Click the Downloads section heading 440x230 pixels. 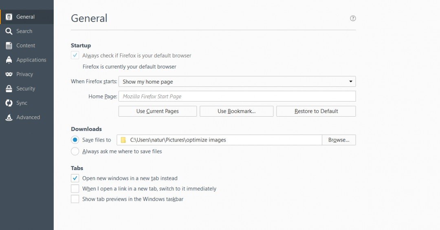point(86,129)
